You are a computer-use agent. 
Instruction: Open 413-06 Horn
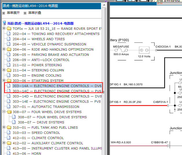point(27,154)
